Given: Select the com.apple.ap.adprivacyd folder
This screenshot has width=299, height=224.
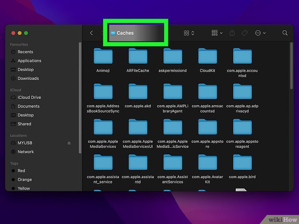Looking at the screenshot, I should (242, 98).
